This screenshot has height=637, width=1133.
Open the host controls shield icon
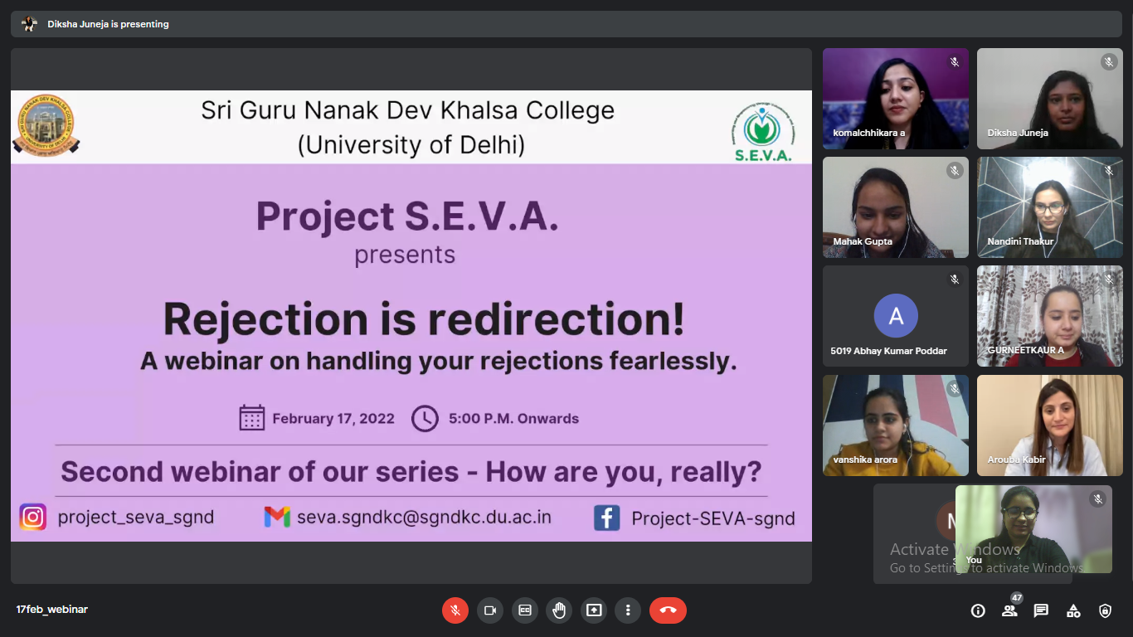(1105, 610)
